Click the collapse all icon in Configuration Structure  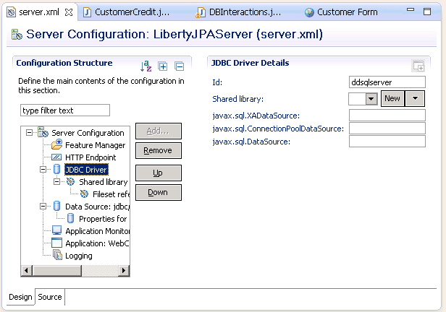tap(180, 66)
